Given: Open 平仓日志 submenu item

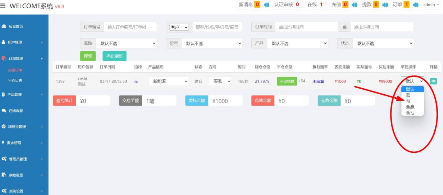Looking at the screenshot, I should point(15,80).
